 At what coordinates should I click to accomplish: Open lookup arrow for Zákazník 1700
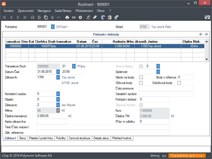tap(58, 77)
